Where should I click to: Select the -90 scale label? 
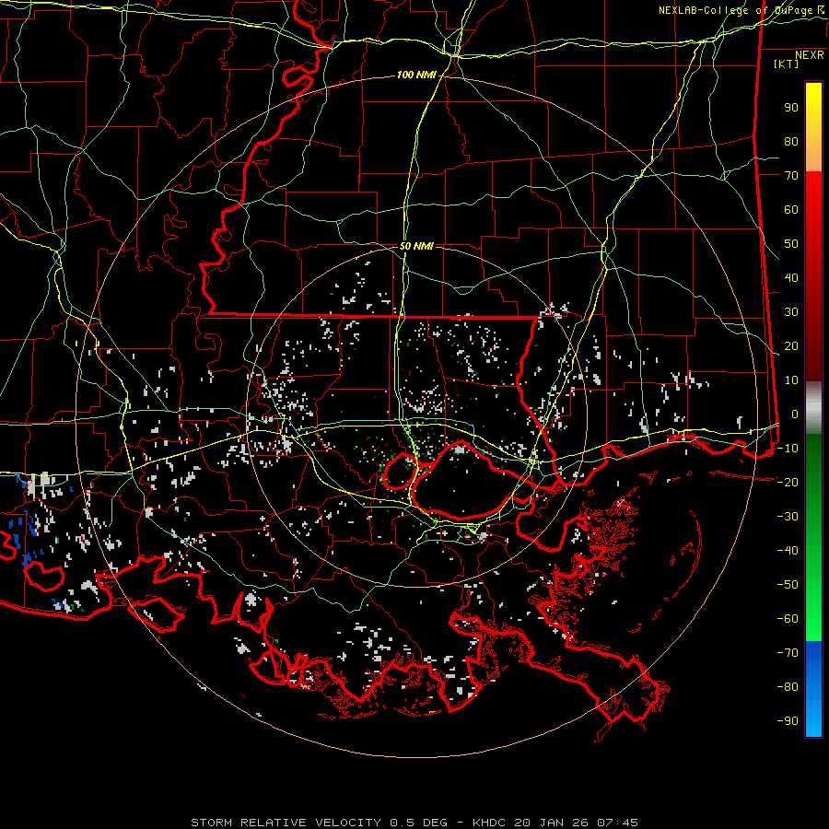click(x=788, y=720)
